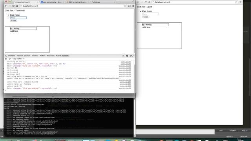This screenshot has width=251, height=141.
Task: Click the Card Name input in left window
Action: (x=18, y=18)
